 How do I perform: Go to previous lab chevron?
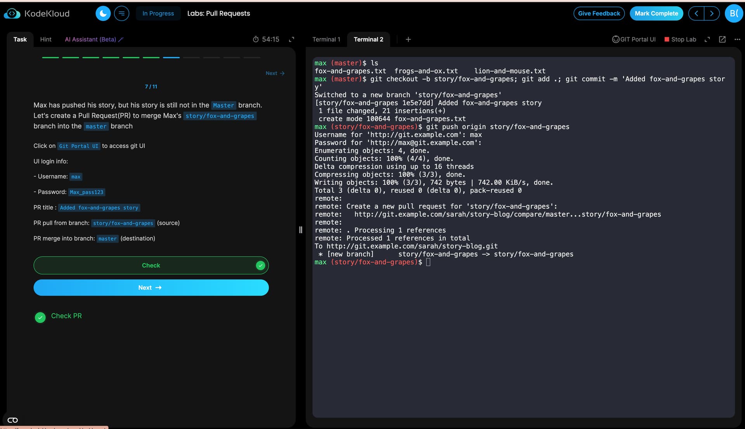tap(696, 14)
